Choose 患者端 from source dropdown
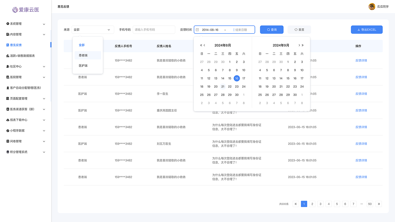Image resolution: width=395 pixels, height=222 pixels. pos(88,55)
